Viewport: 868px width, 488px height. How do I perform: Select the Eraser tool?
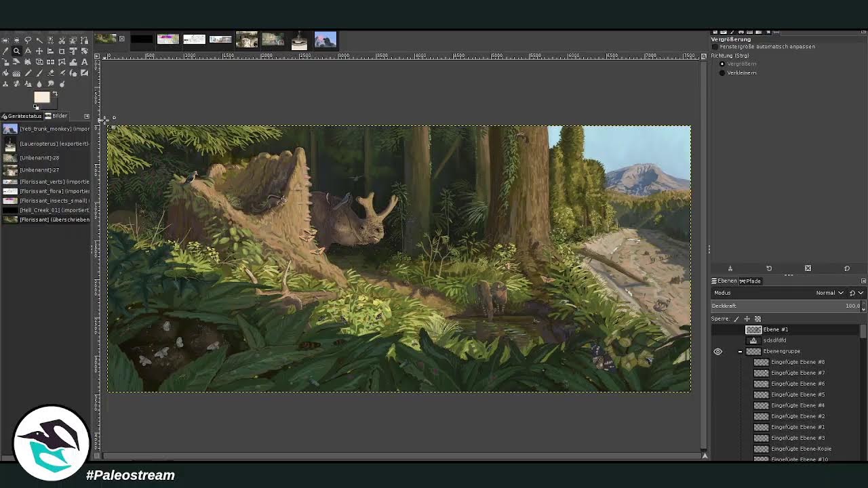(50, 73)
